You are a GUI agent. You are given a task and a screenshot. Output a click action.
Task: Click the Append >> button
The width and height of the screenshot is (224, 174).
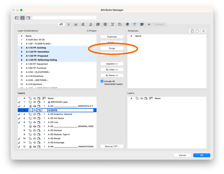[x=112, y=64]
